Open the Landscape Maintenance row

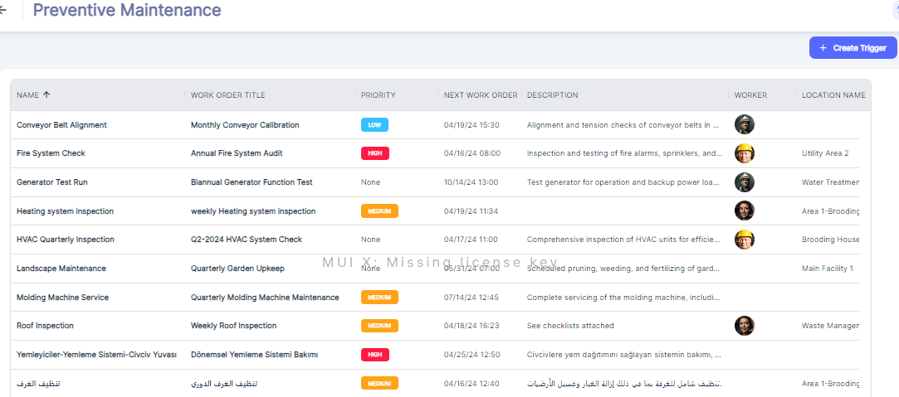point(61,269)
